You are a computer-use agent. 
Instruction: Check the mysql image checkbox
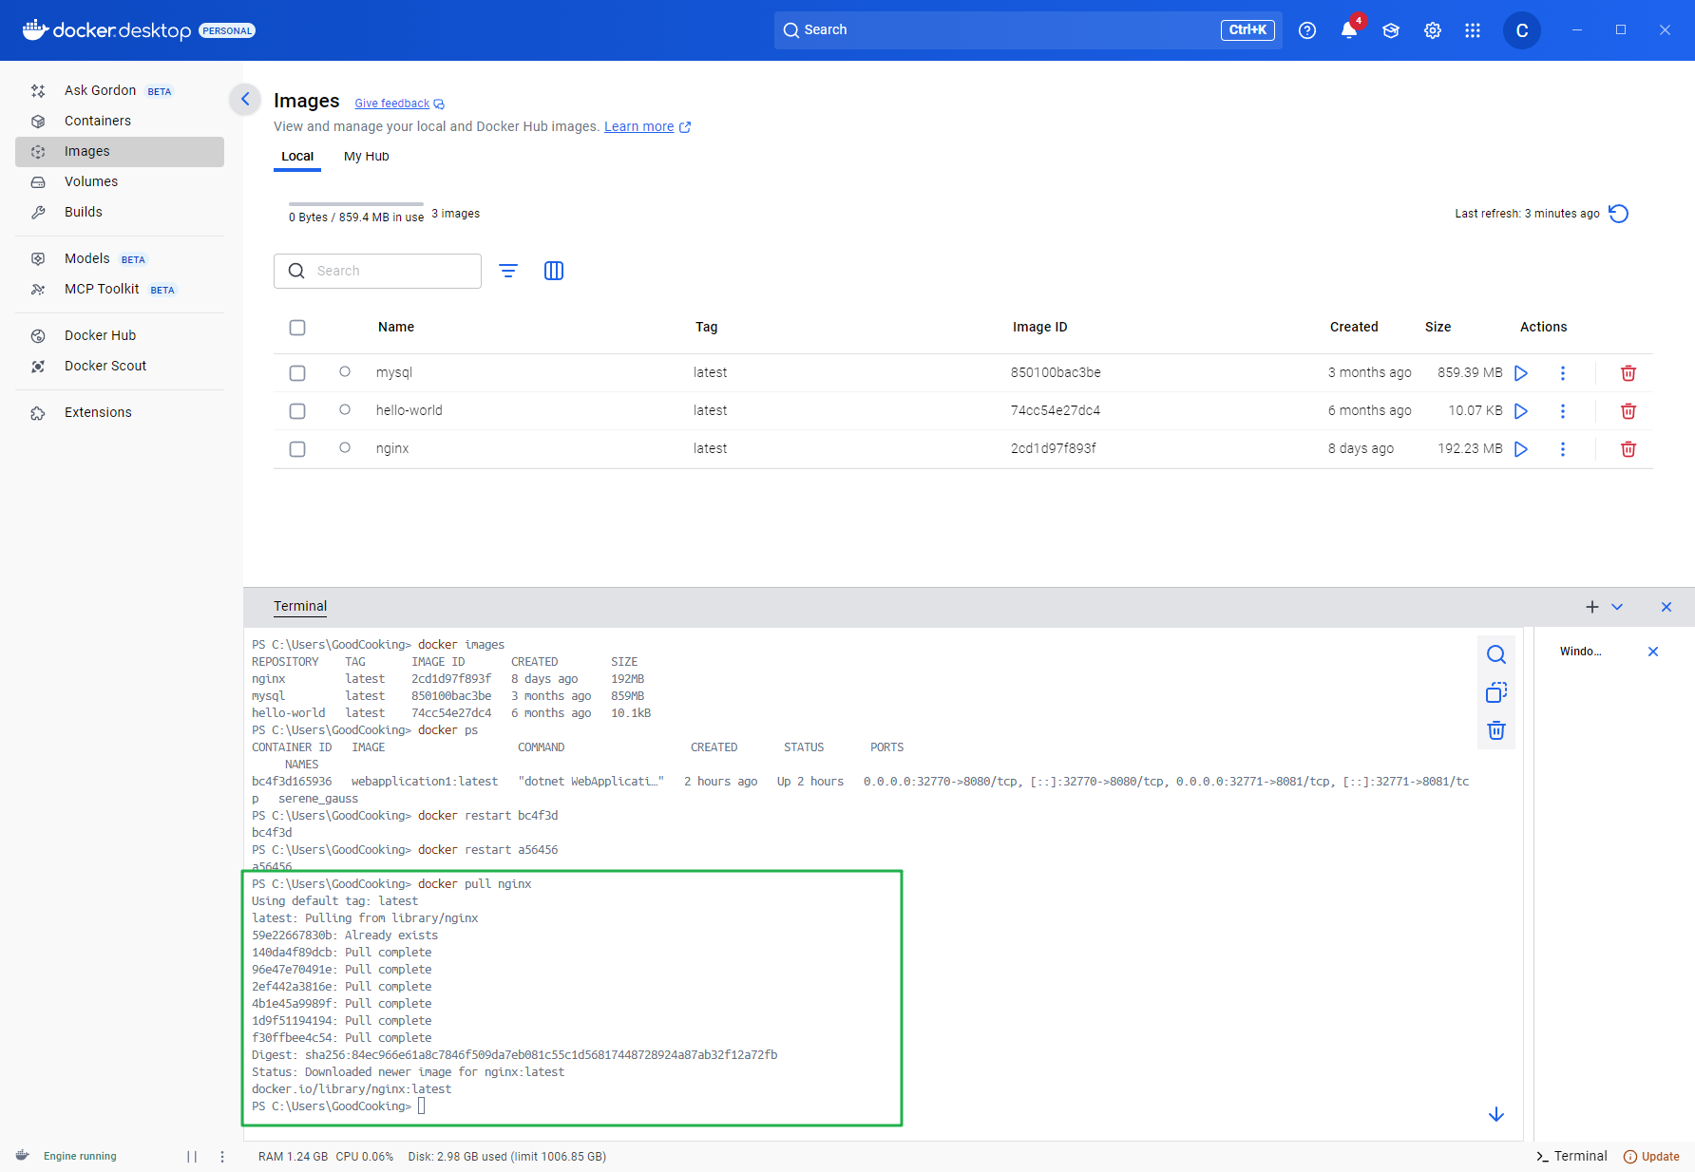(297, 373)
